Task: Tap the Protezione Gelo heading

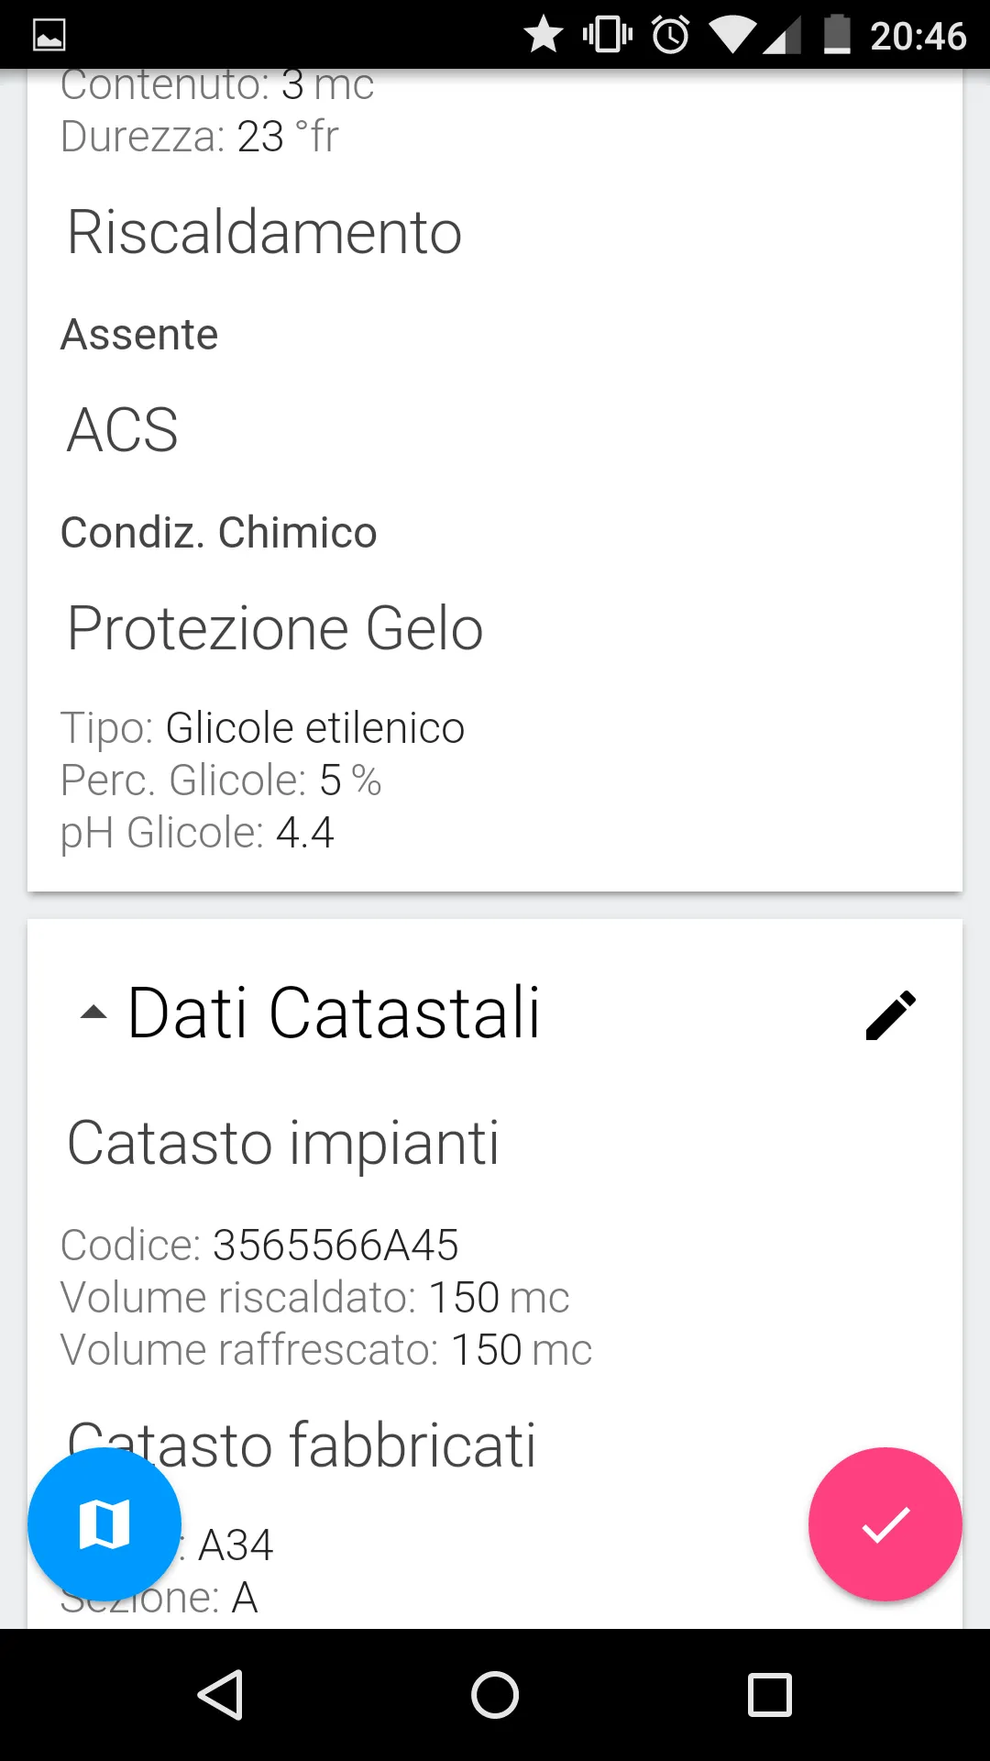Action: pyautogui.click(x=275, y=629)
